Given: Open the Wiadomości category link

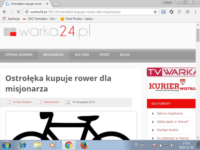Looking at the screenshot, I should pyautogui.click(x=51, y=102).
